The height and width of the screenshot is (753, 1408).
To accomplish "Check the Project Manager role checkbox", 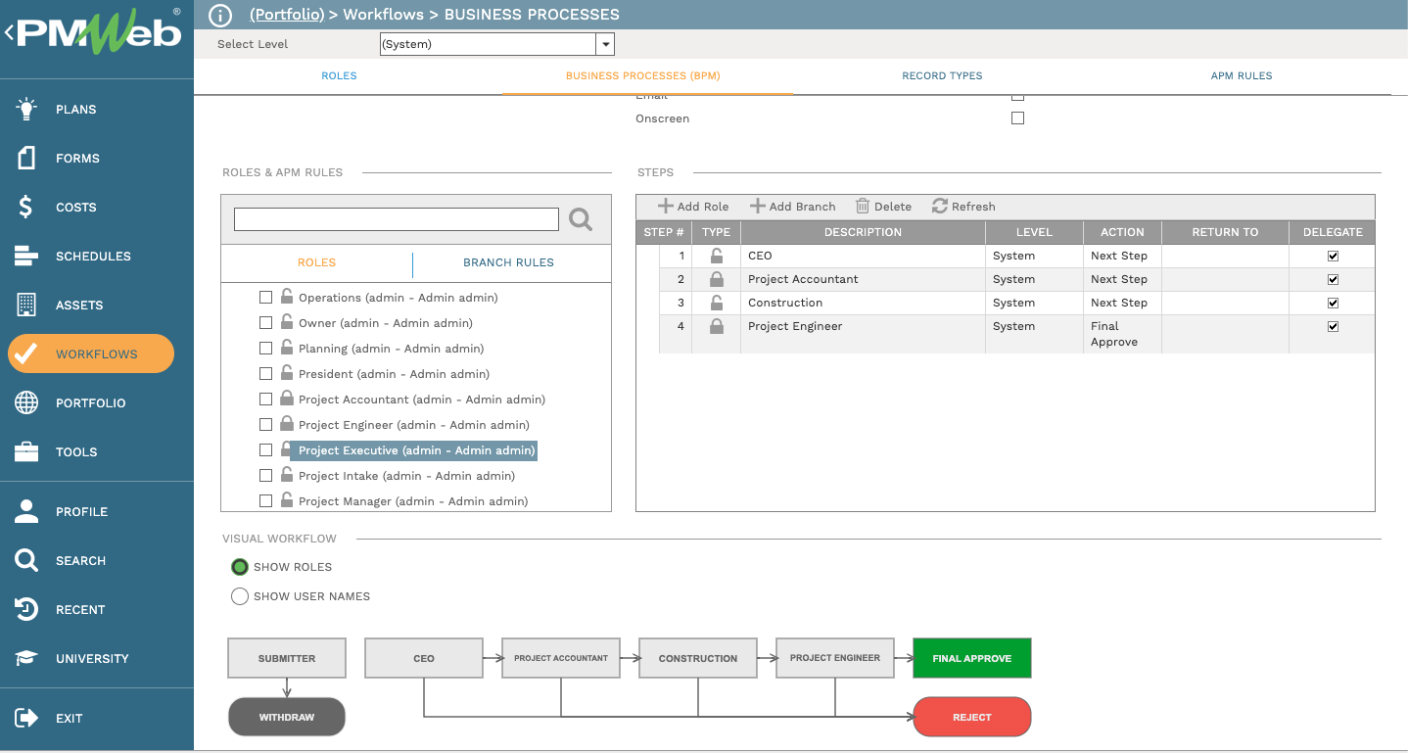I will click(x=265, y=500).
